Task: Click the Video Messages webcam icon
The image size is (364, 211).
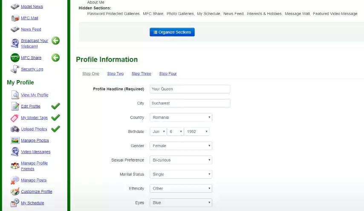Action: pyautogui.click(x=15, y=152)
